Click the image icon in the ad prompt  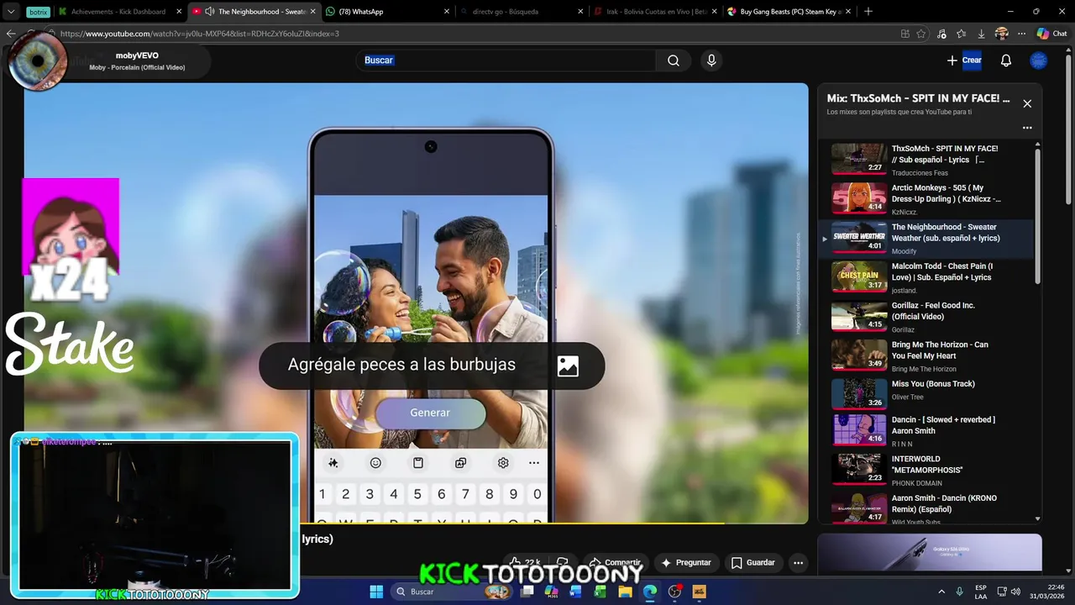click(x=568, y=366)
